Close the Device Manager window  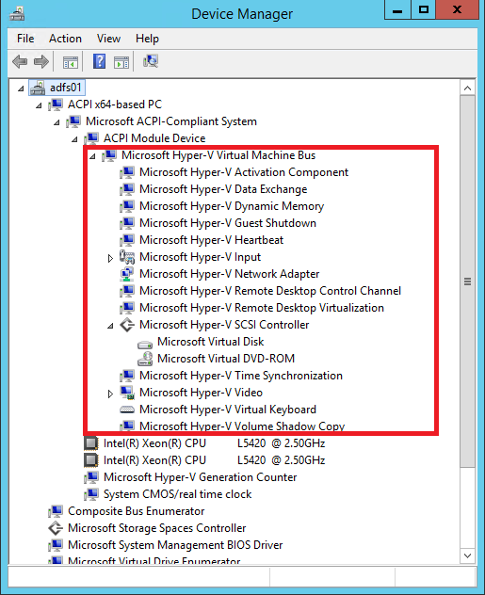click(458, 9)
